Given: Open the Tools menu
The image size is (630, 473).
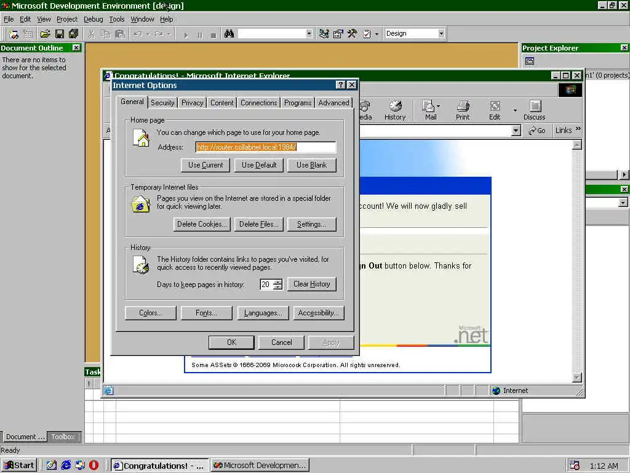Looking at the screenshot, I should click(116, 19).
